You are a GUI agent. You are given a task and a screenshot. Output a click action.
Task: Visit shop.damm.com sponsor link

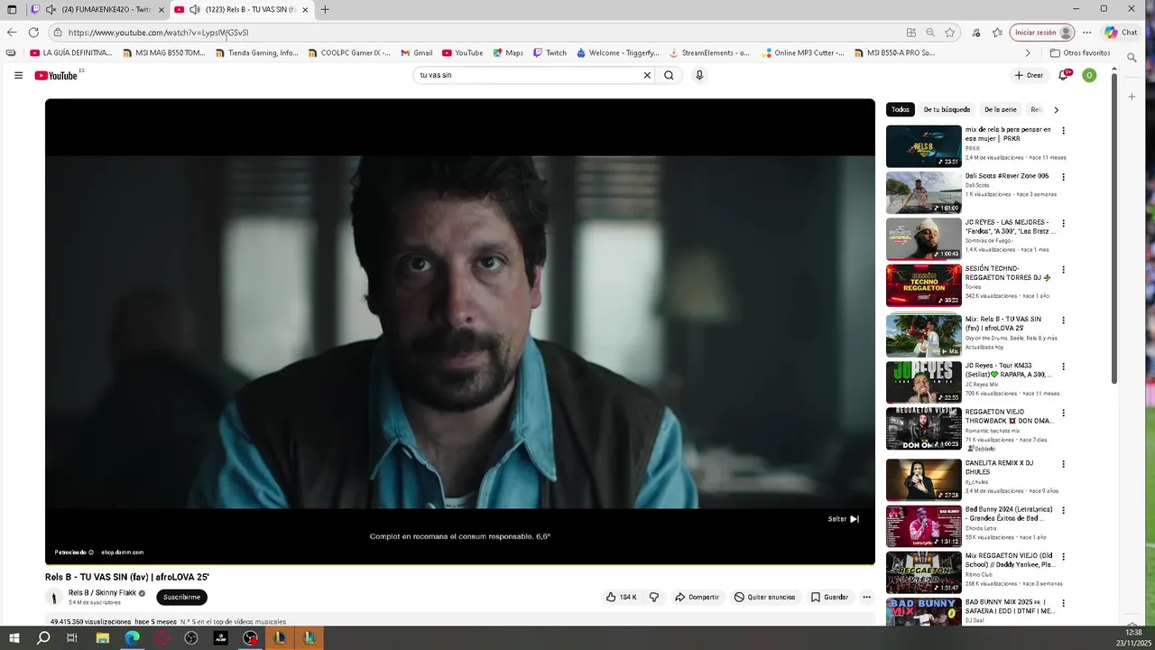coord(122,552)
